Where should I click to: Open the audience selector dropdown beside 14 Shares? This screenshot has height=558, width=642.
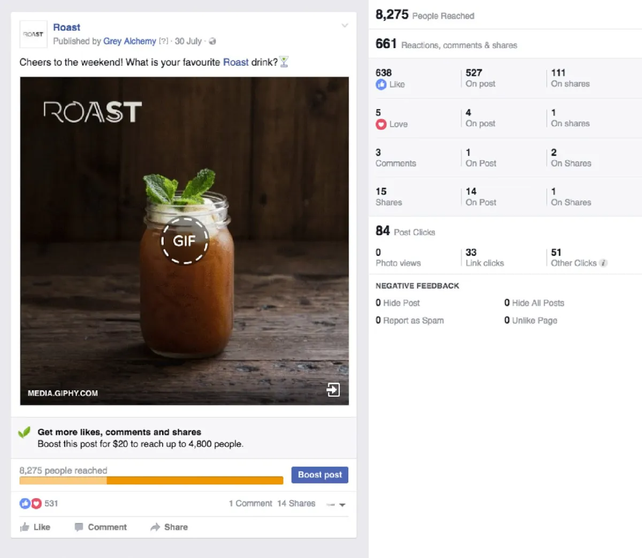coord(336,505)
